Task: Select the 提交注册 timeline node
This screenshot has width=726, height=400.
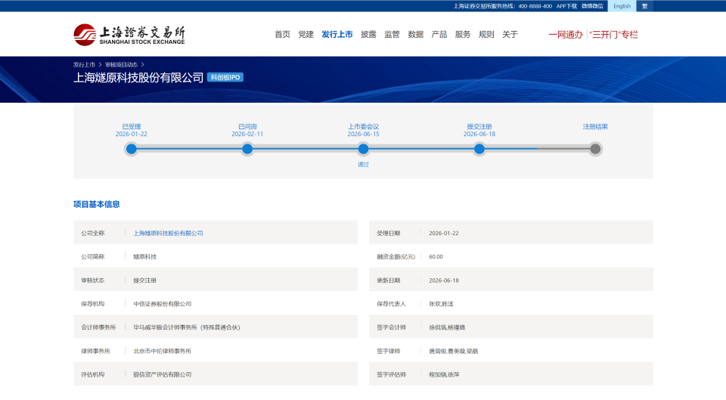Action: [479, 149]
